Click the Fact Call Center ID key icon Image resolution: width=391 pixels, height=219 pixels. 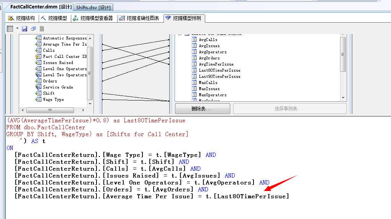[38, 56]
